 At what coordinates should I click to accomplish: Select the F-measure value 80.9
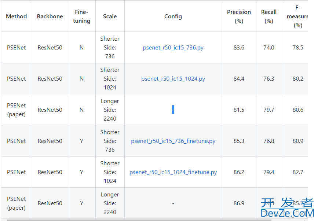coord(298,141)
